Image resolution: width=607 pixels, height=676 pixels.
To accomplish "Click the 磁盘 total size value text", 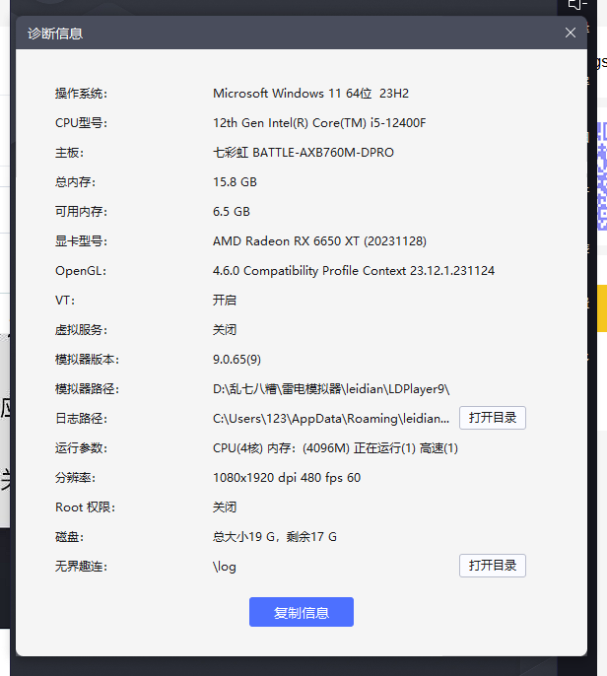I will coord(275,537).
